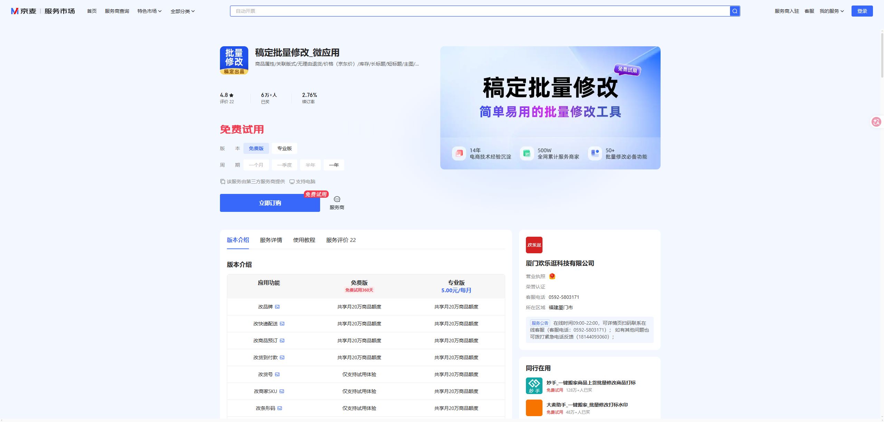This screenshot has width=884, height=422.
Task: Click the 稿定批量修改 promo banner
Action: (x=550, y=108)
